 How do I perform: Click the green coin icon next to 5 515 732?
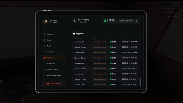pos(105,21)
